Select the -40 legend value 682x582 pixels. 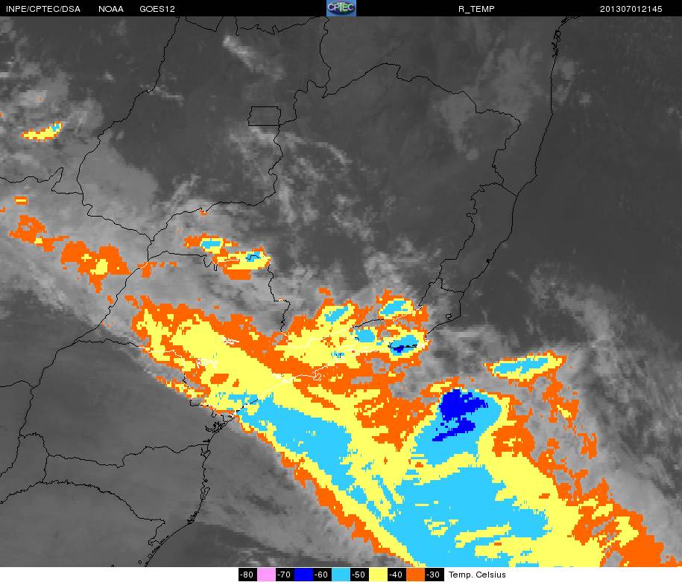click(397, 575)
